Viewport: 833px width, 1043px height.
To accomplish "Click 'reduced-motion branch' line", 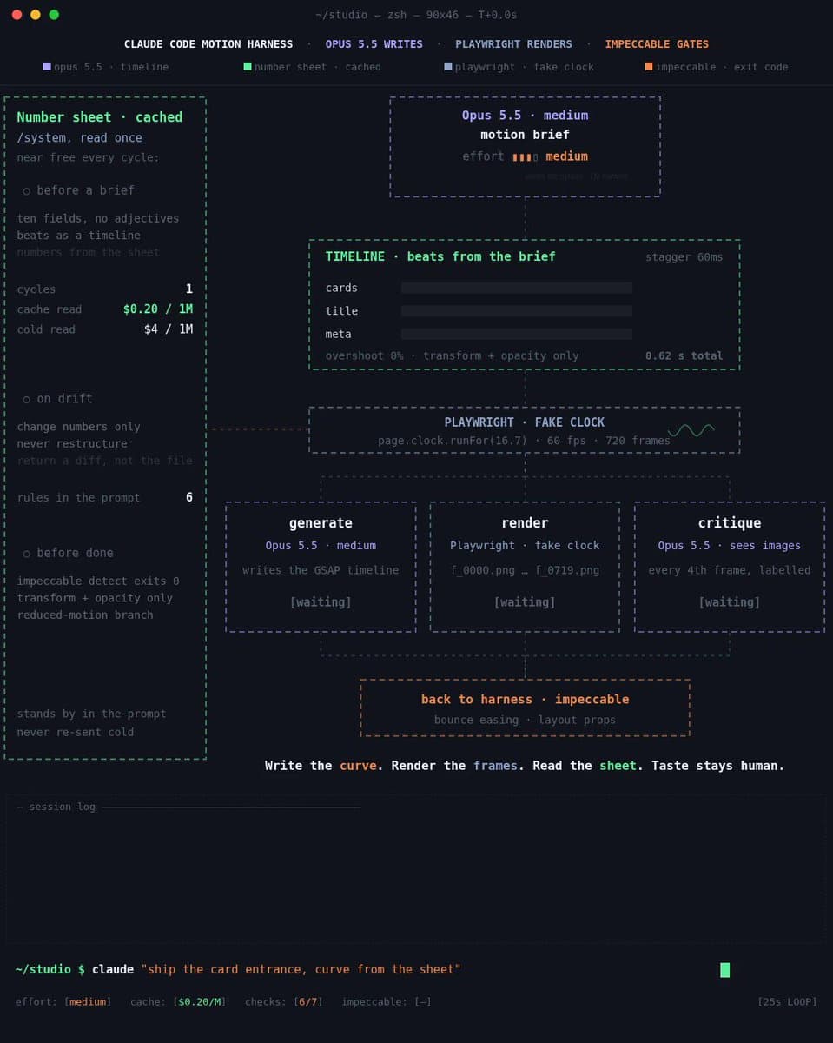I will click(x=85, y=615).
